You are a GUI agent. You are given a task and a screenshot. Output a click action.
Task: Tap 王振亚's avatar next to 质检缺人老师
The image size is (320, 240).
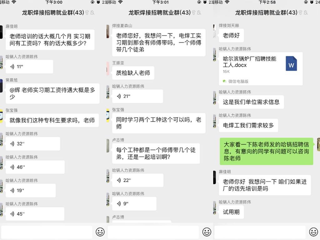coord(108,69)
